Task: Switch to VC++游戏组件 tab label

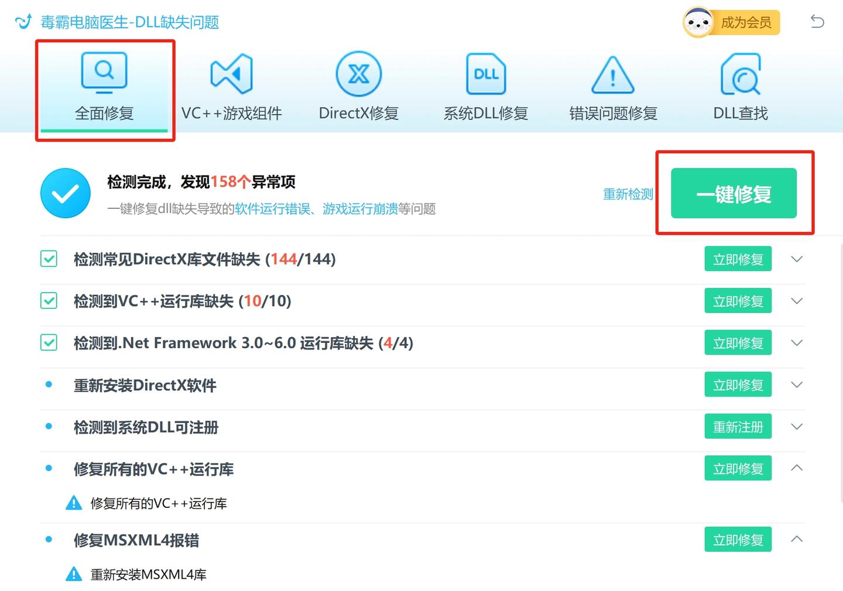Action: click(232, 113)
